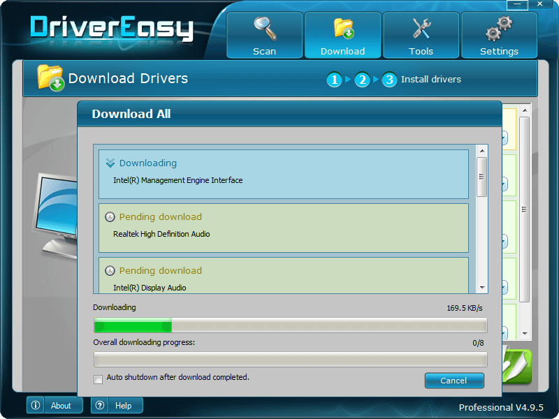The height and width of the screenshot is (419, 559).
Task: Select the Realtek High Definition Audio entry
Action: tap(283, 228)
